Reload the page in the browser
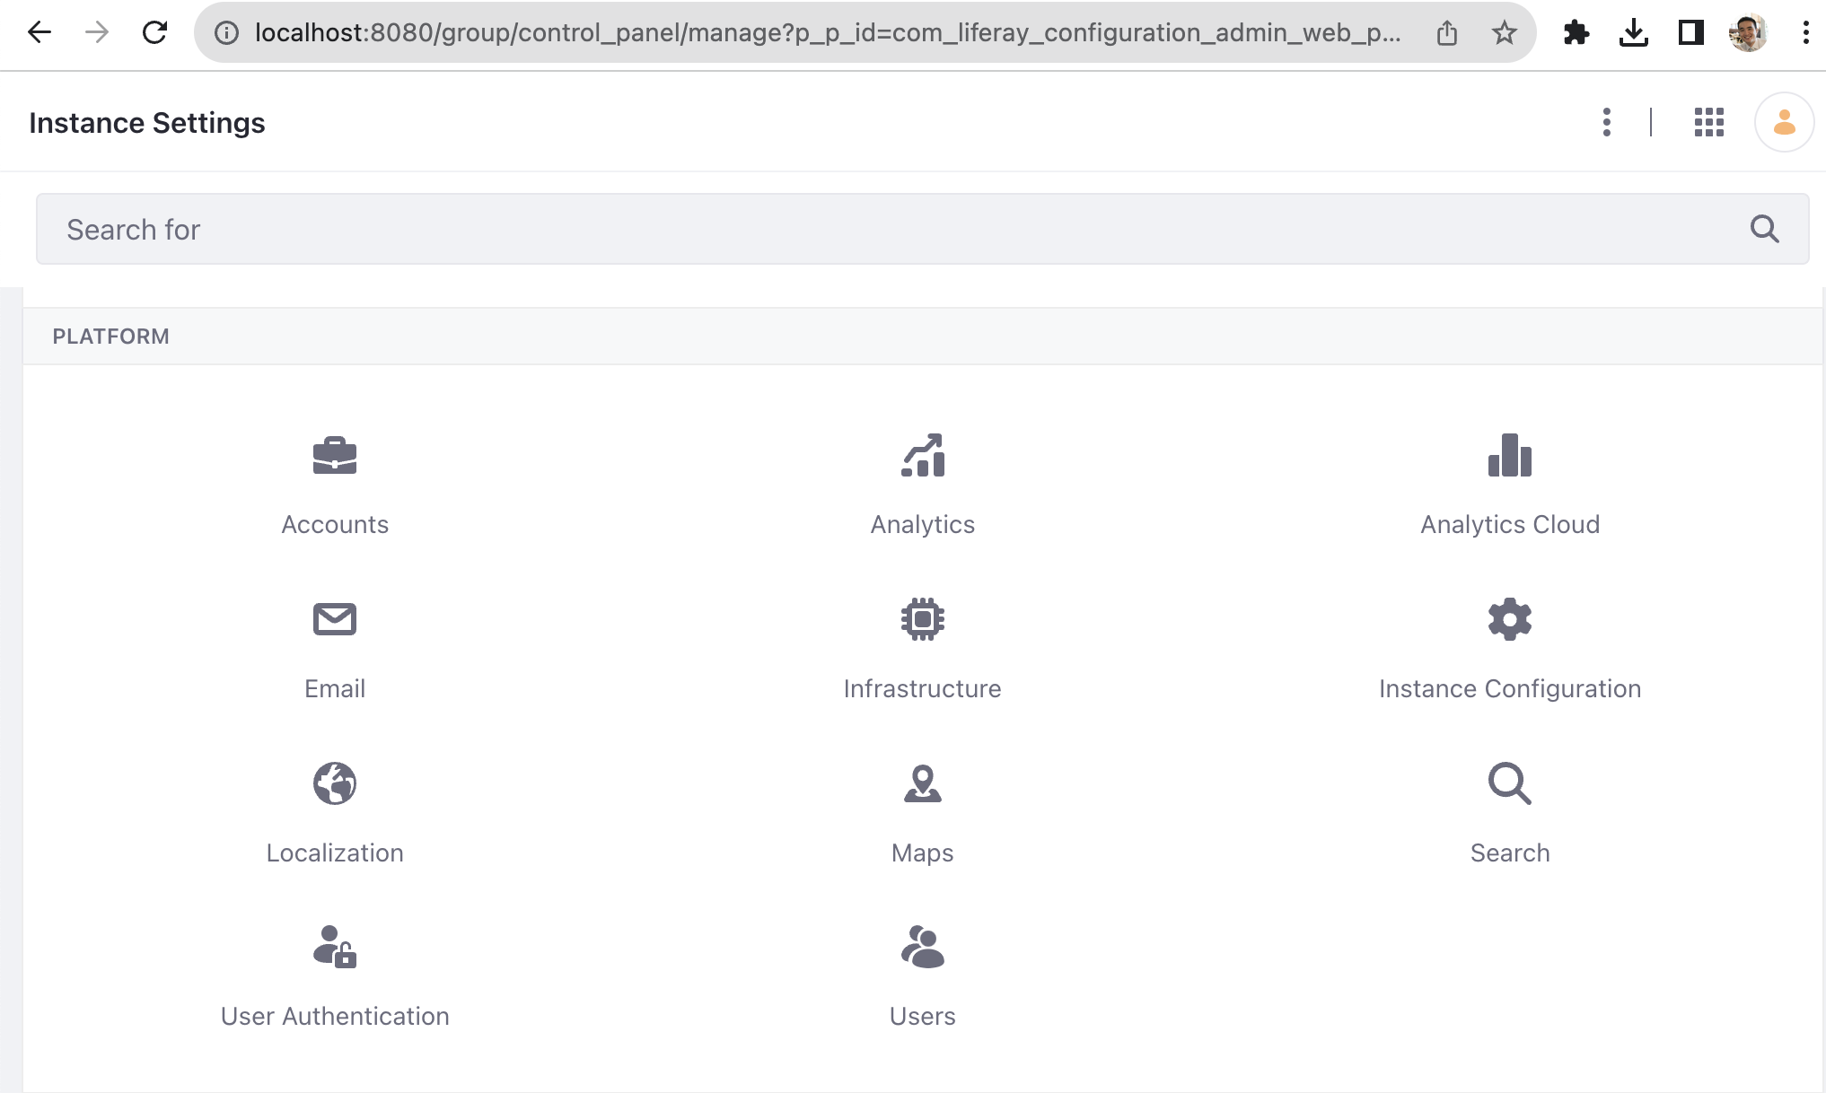The image size is (1826, 1093). (x=154, y=33)
